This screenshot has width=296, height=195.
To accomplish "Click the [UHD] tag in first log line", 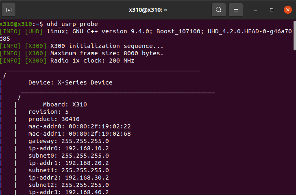I will 34,31.
